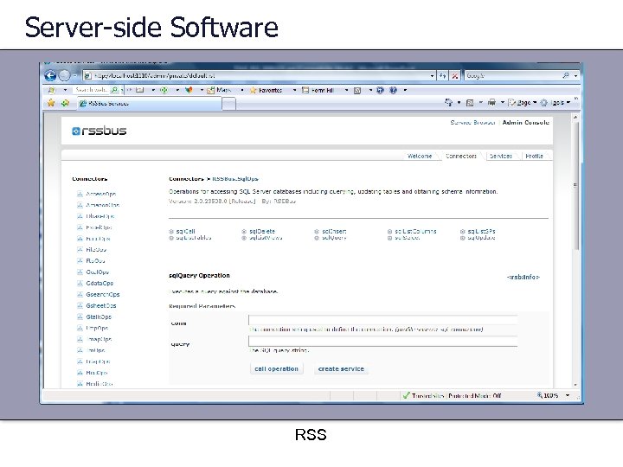Click the rsb:info link

click(x=523, y=277)
